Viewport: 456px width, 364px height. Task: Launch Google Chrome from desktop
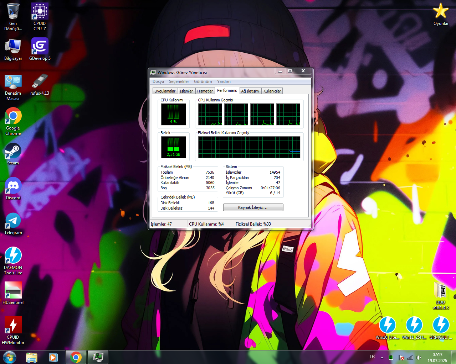13,122
